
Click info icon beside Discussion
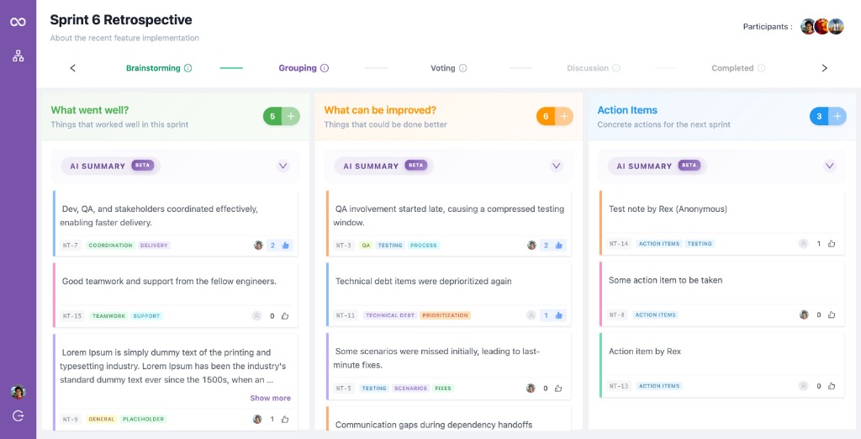616,68
